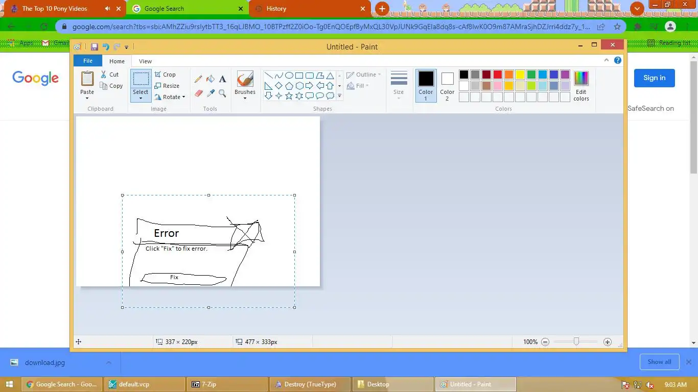This screenshot has width=698, height=392.
Task: Switch to the View ribbon tab
Action: tap(145, 61)
